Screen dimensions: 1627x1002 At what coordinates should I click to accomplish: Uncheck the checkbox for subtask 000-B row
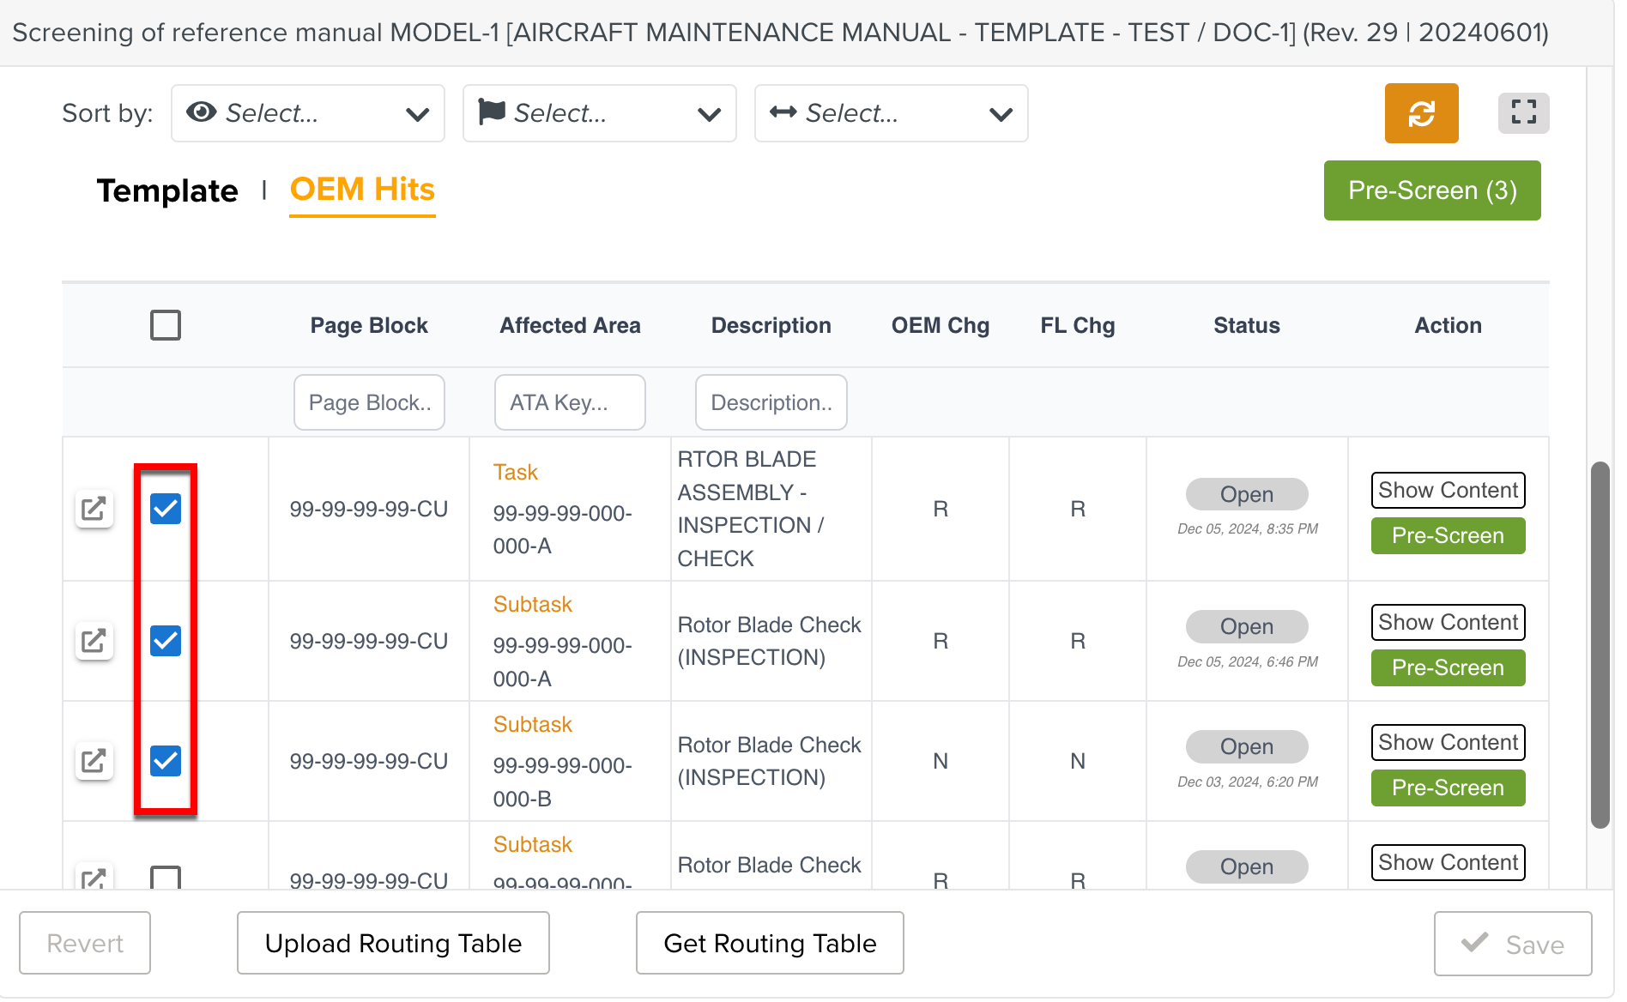click(x=166, y=761)
